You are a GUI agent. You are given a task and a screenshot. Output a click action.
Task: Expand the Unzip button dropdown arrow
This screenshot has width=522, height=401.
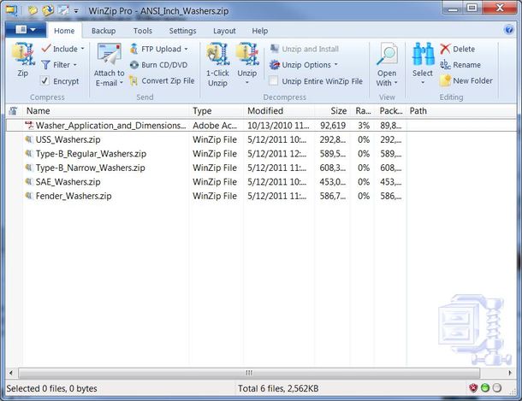(247, 82)
